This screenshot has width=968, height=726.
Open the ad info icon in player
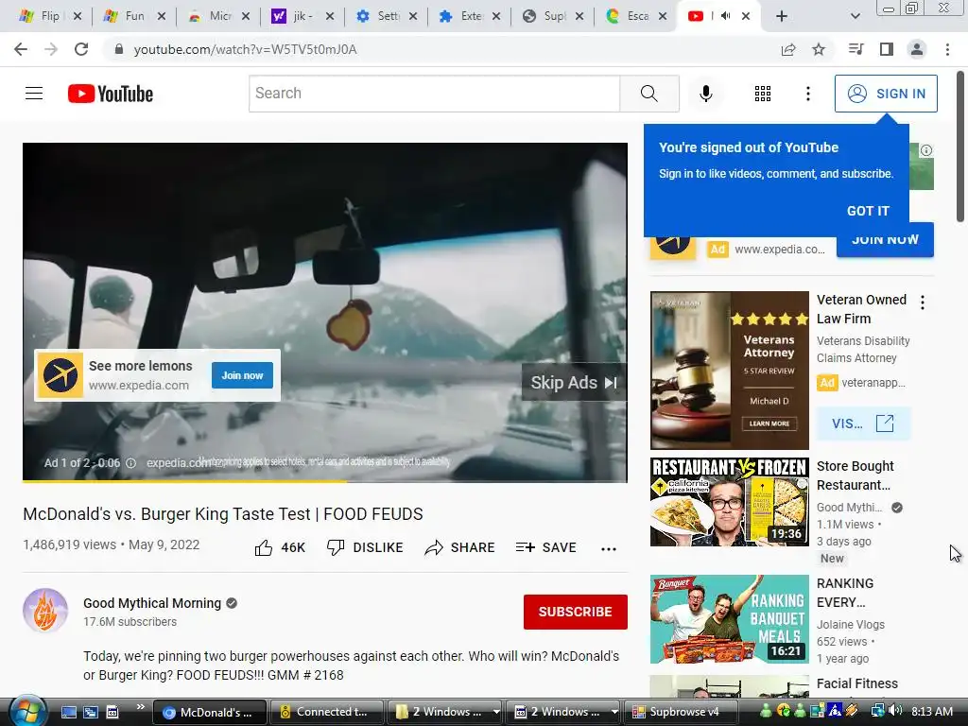point(130,463)
